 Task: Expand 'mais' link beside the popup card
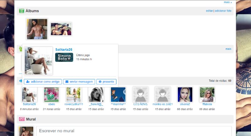click(x=228, y=49)
